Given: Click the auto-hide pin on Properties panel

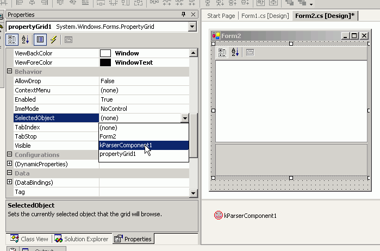Looking at the screenshot, I should (184, 15).
